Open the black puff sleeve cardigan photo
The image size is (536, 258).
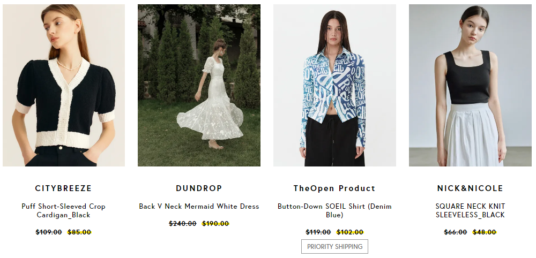[64, 85]
